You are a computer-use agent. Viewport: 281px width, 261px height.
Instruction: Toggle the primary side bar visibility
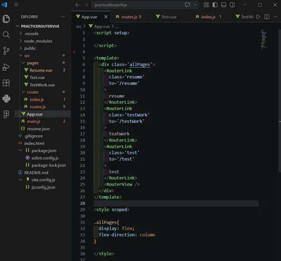pyautogui.click(x=215, y=5)
